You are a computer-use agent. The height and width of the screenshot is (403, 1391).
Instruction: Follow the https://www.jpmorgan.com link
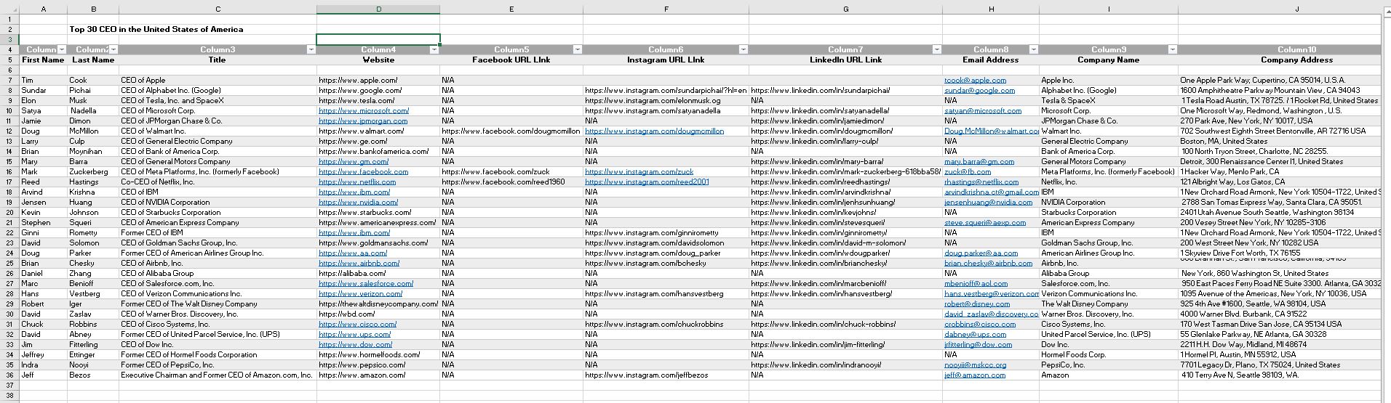tap(363, 121)
